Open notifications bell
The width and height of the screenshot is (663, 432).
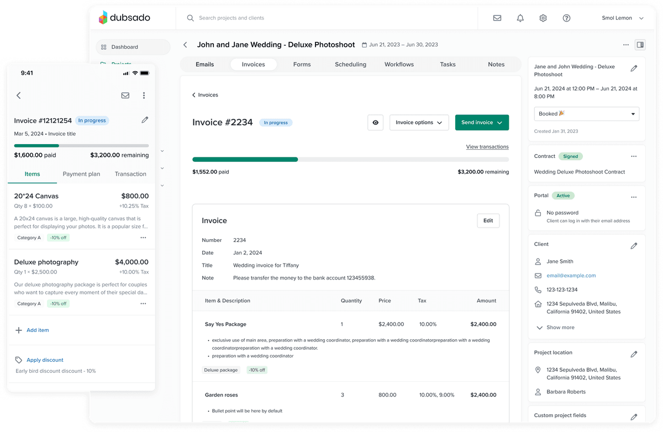[x=520, y=18]
